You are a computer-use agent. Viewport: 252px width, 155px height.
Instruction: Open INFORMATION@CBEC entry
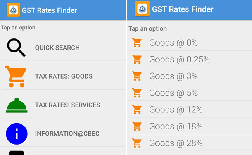[67, 134]
